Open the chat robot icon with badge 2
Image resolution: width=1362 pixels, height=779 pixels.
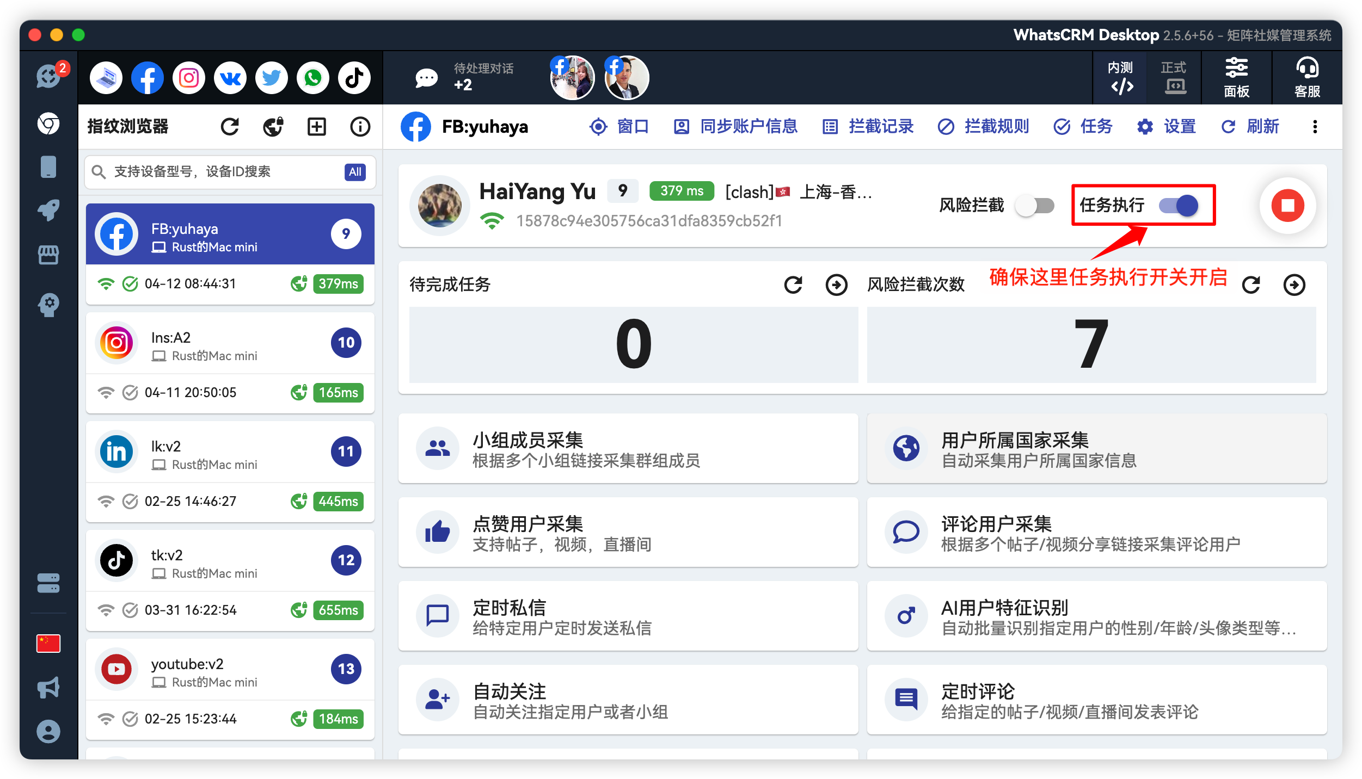[x=49, y=76]
